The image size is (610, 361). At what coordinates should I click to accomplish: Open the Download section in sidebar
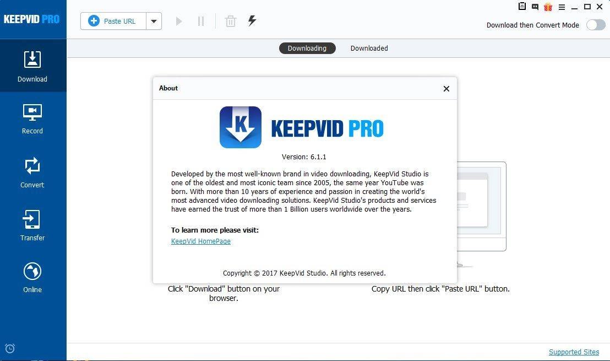[32, 66]
